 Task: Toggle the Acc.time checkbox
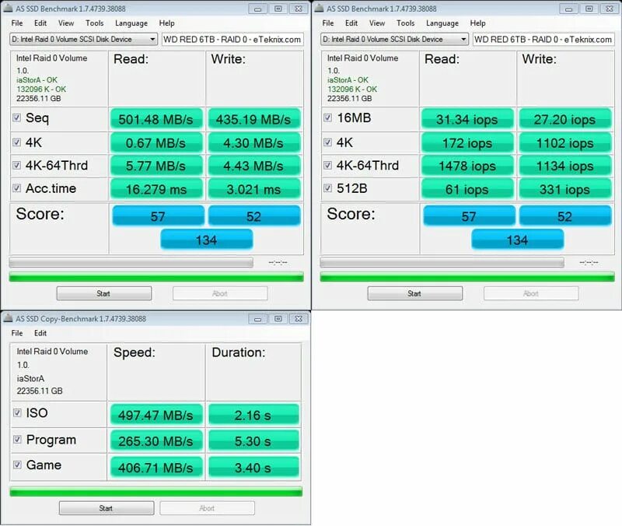tap(16, 188)
